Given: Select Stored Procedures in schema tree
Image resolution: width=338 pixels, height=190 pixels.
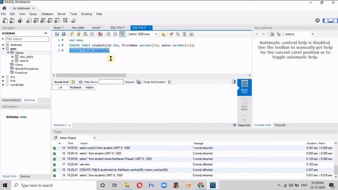Looking at the screenshot, I should [26, 69].
